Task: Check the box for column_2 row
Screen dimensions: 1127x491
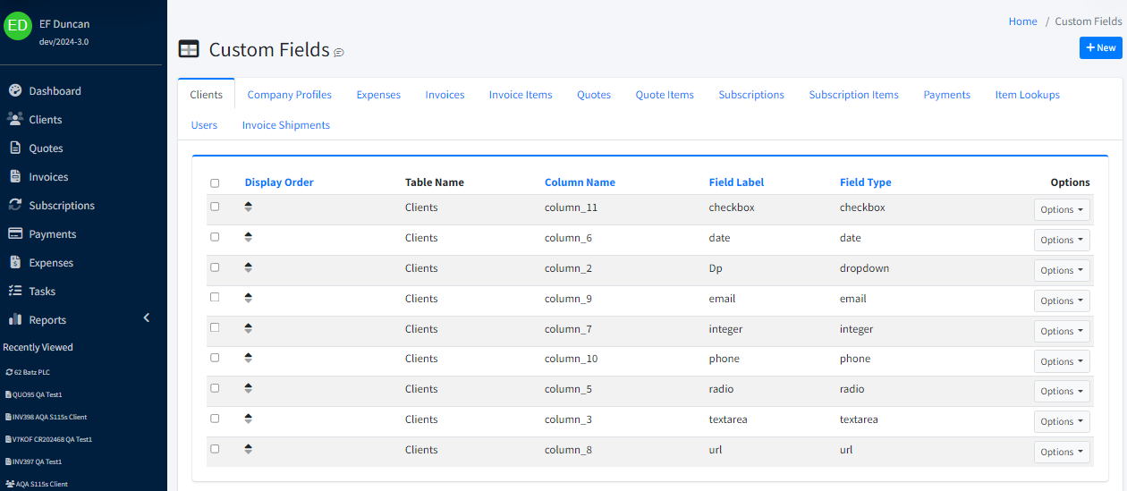Action: pyautogui.click(x=215, y=267)
